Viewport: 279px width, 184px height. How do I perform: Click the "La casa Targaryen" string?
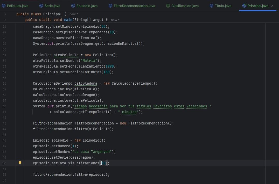92,152
